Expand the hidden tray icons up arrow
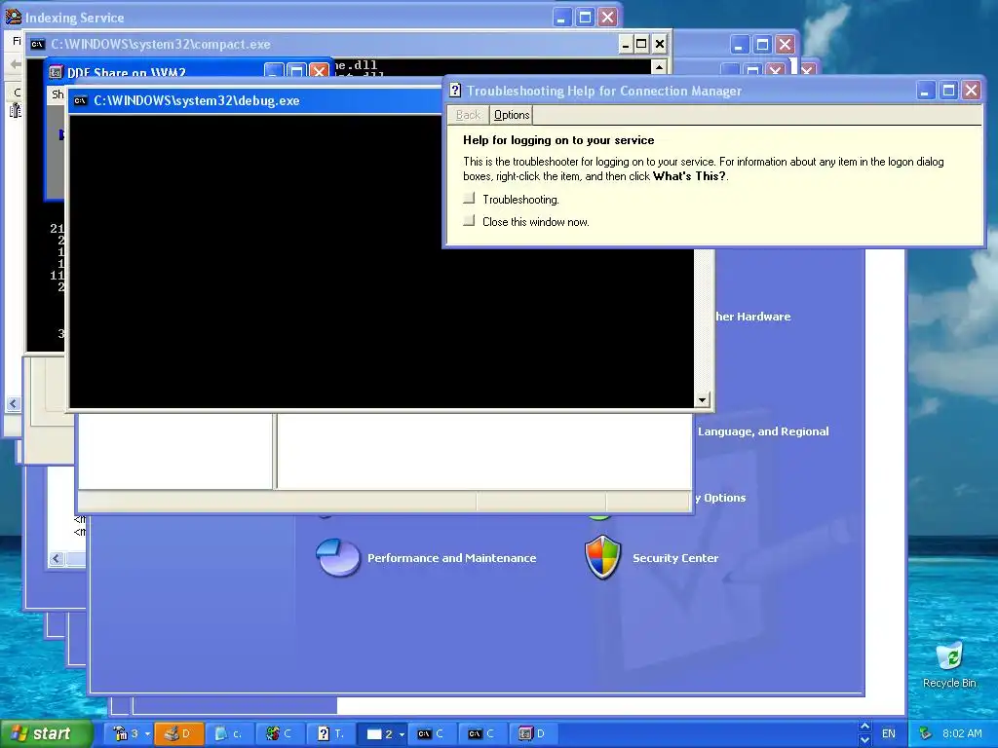The width and height of the screenshot is (998, 748). (864, 727)
